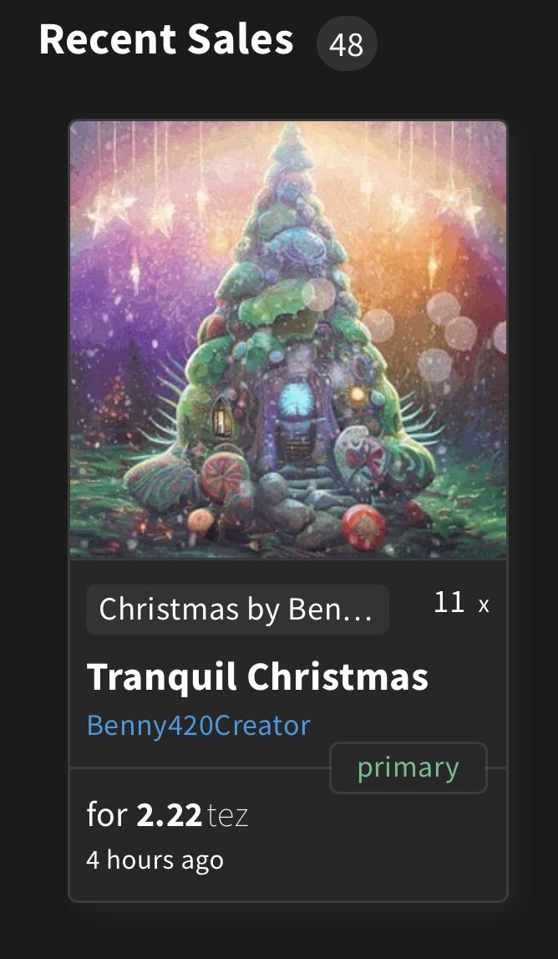The height and width of the screenshot is (959, 558).
Task: Click the 48 sales count badge
Action: pos(347,44)
